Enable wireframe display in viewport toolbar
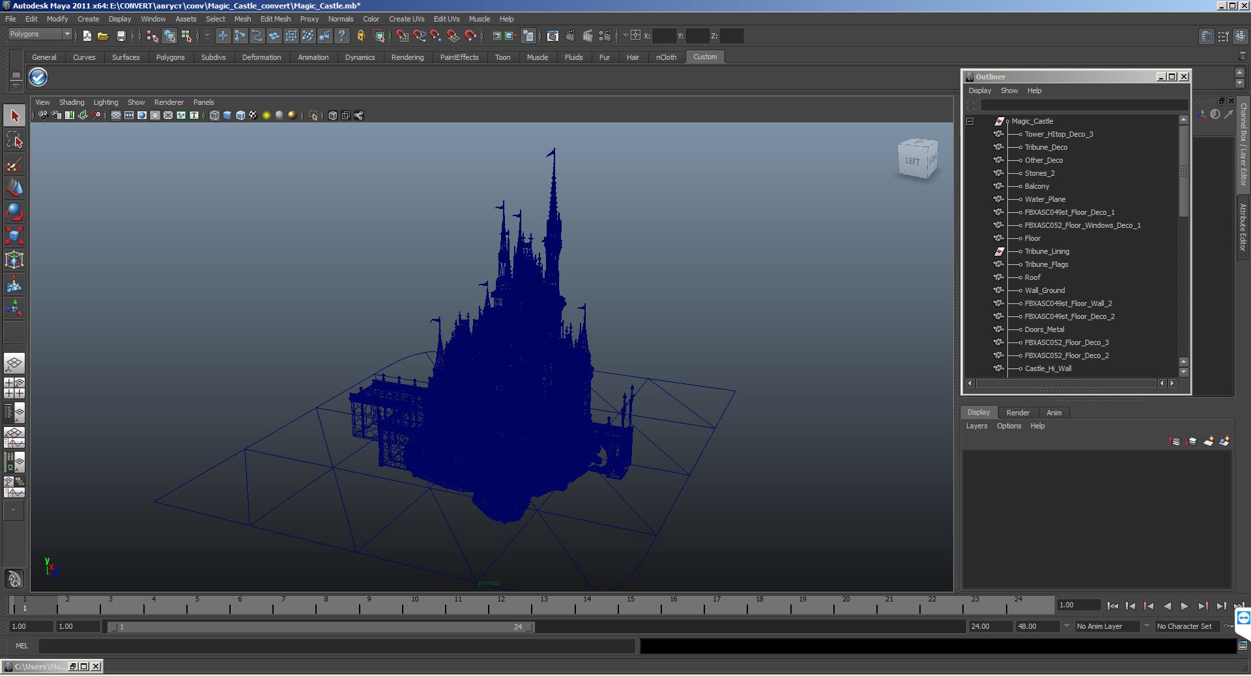 (x=214, y=115)
